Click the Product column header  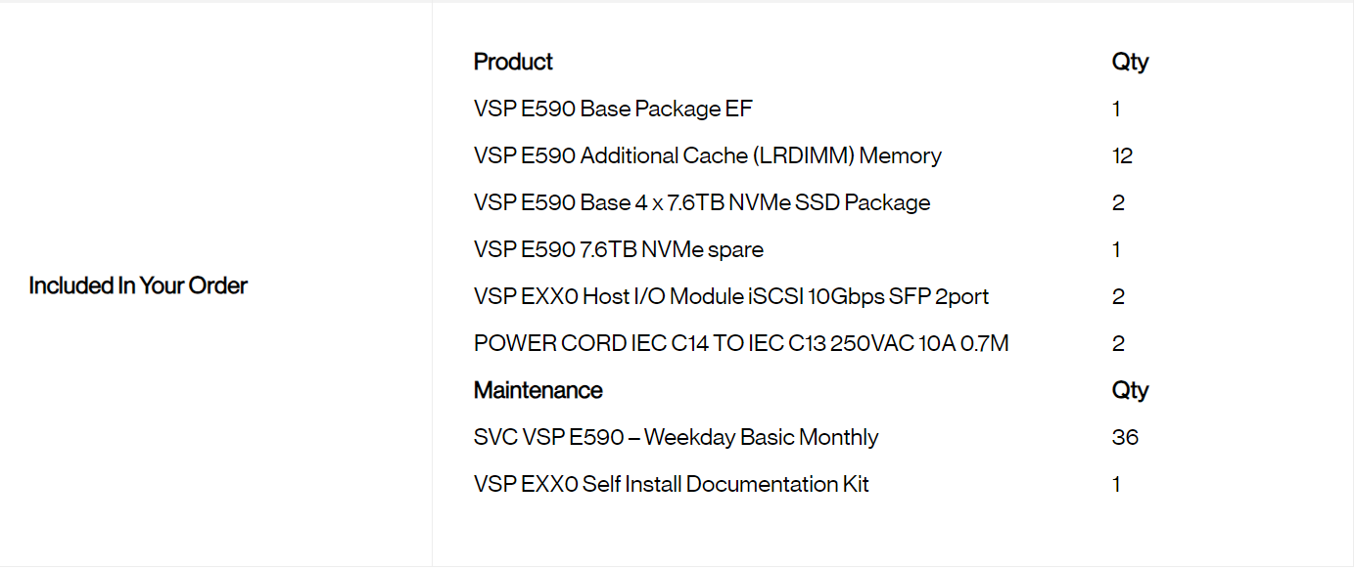tap(513, 62)
